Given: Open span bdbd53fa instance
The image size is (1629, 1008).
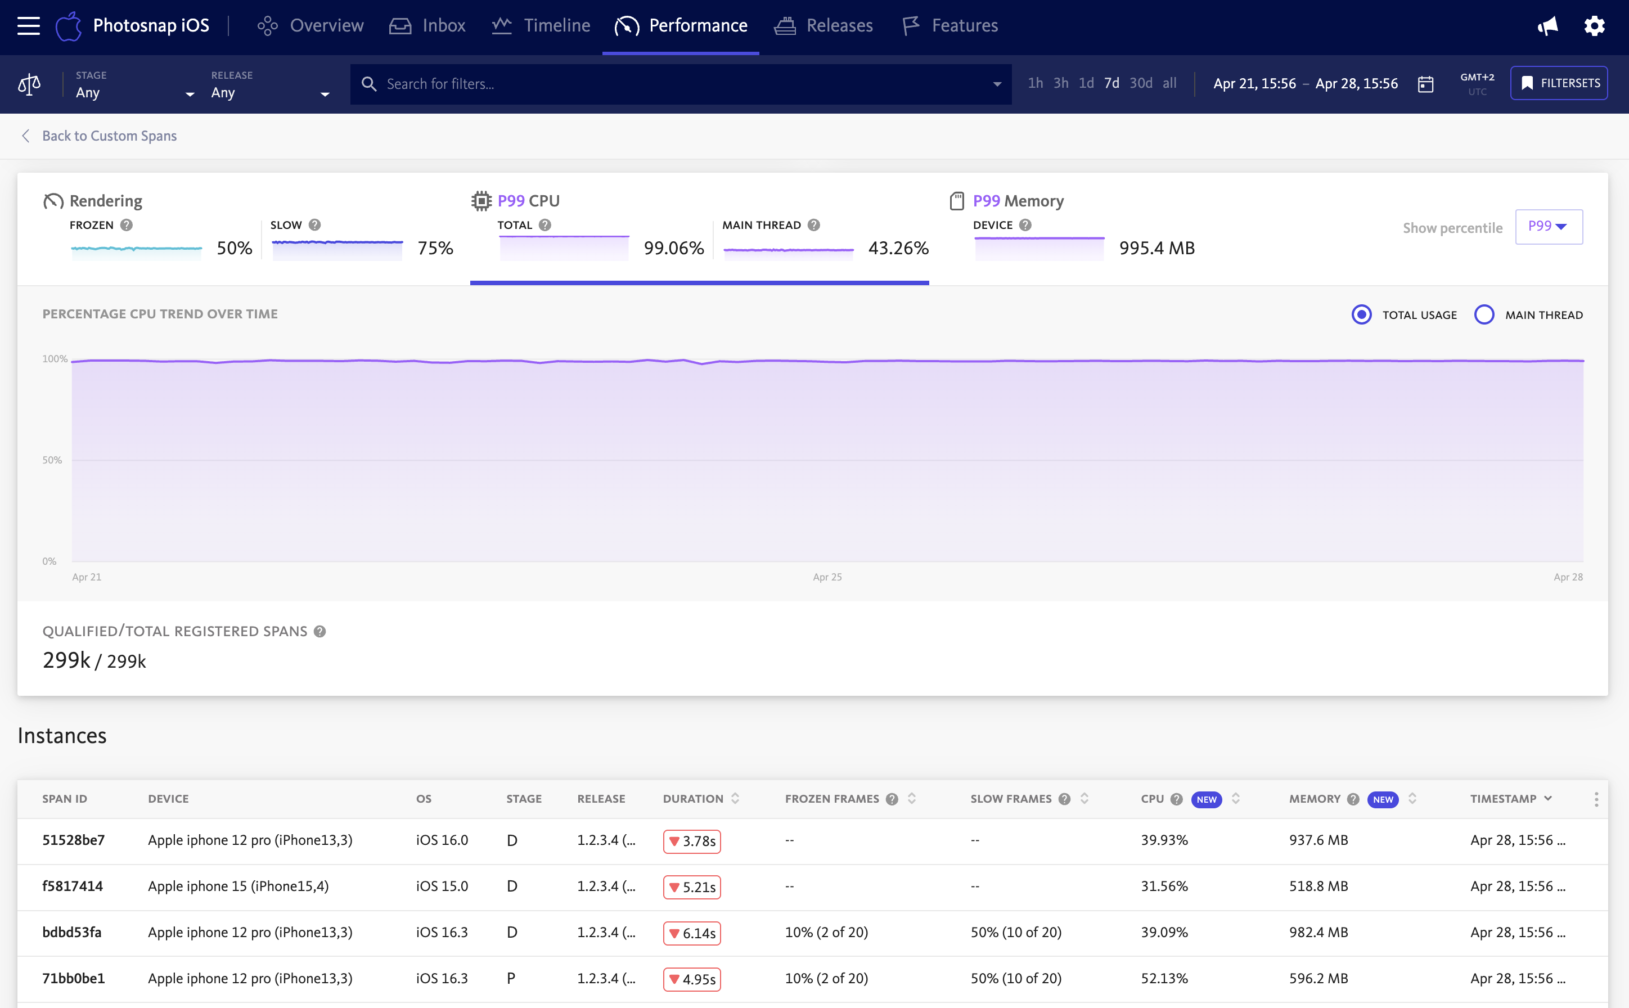Looking at the screenshot, I should tap(72, 933).
